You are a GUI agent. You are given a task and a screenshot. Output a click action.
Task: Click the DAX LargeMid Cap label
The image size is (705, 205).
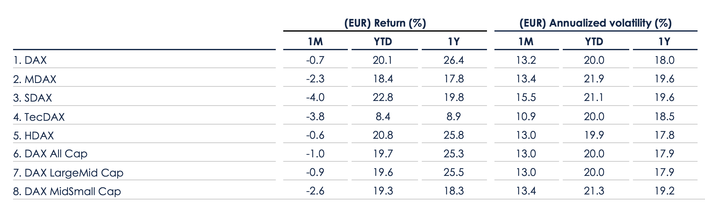tap(68, 173)
